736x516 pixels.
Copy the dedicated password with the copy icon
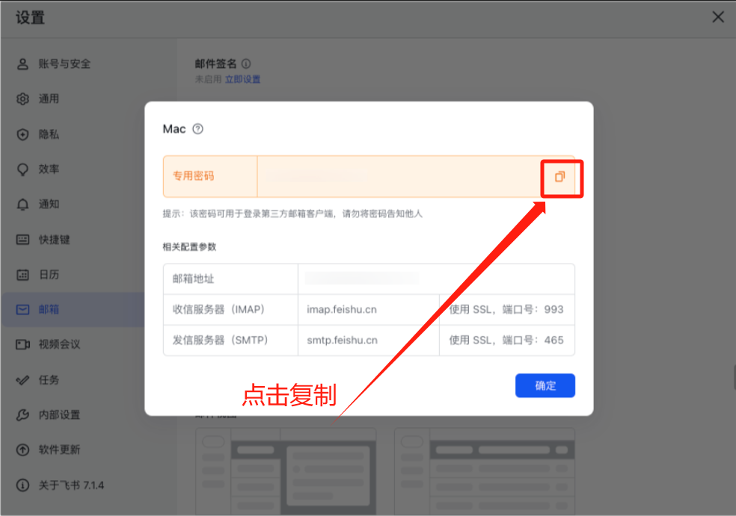pyautogui.click(x=559, y=177)
